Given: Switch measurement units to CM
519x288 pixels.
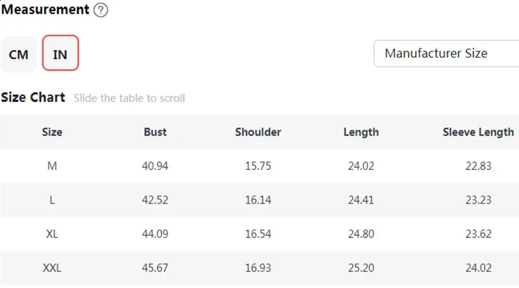Looking at the screenshot, I should point(19,54).
